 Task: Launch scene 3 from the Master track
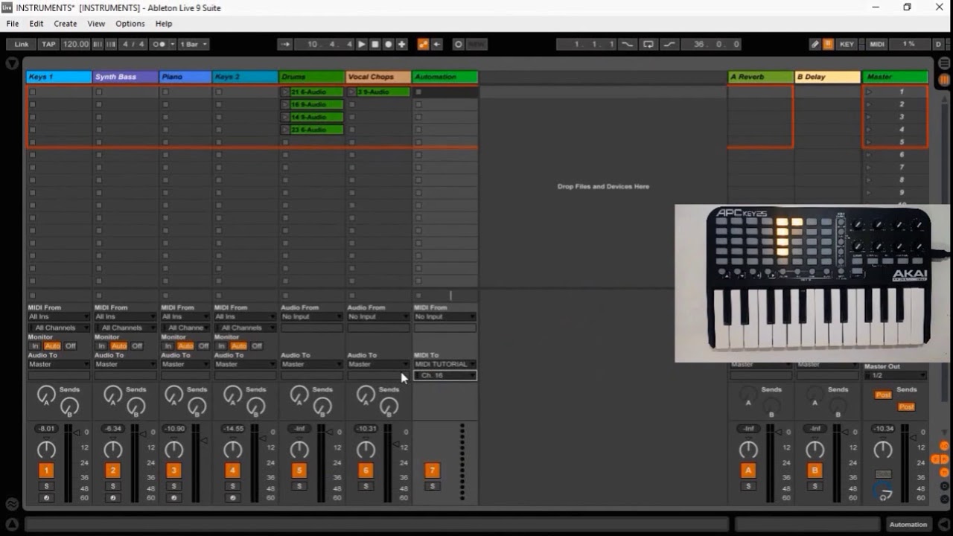click(x=868, y=117)
